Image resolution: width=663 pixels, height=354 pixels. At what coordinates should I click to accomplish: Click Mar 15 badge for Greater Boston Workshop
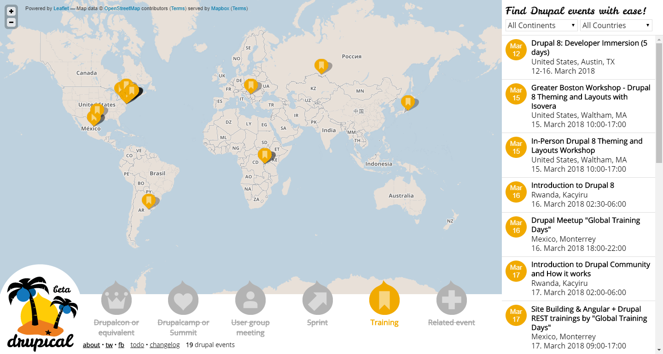(516, 94)
